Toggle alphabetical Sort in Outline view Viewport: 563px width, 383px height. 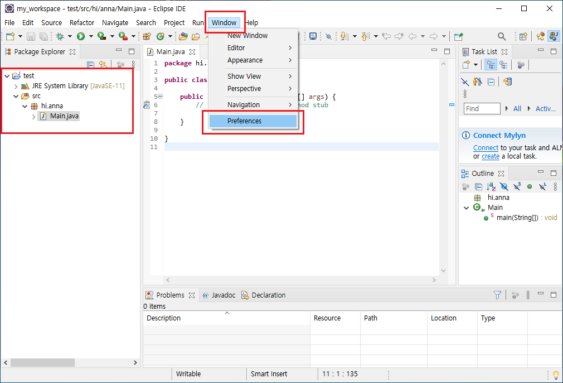pyautogui.click(x=491, y=186)
